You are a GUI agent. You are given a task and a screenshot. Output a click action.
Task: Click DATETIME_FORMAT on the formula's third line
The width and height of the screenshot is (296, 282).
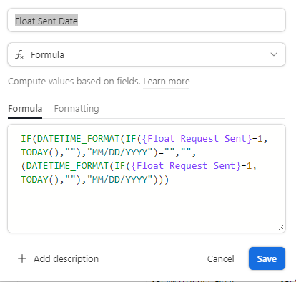click(67, 166)
